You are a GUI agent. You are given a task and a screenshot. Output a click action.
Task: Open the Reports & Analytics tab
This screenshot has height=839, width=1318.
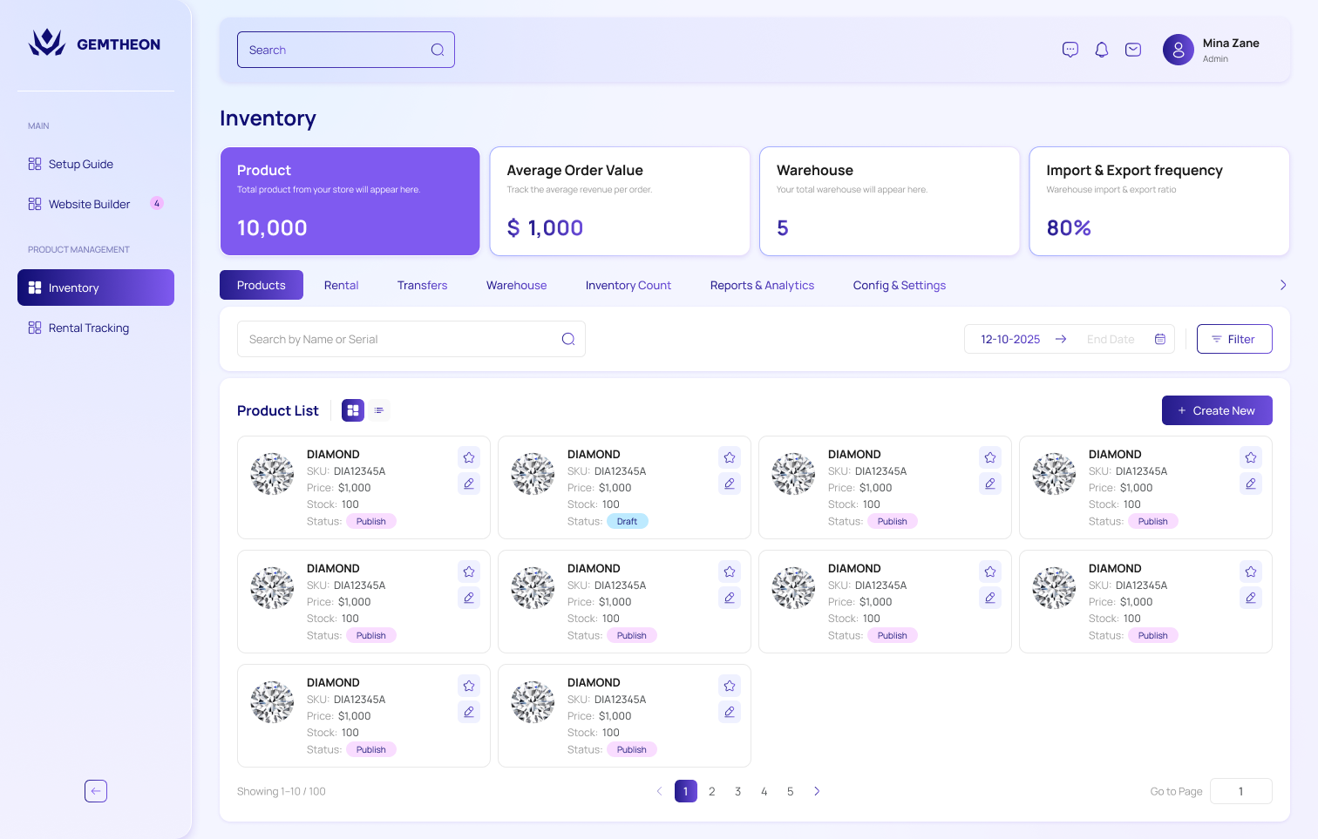[x=762, y=285]
